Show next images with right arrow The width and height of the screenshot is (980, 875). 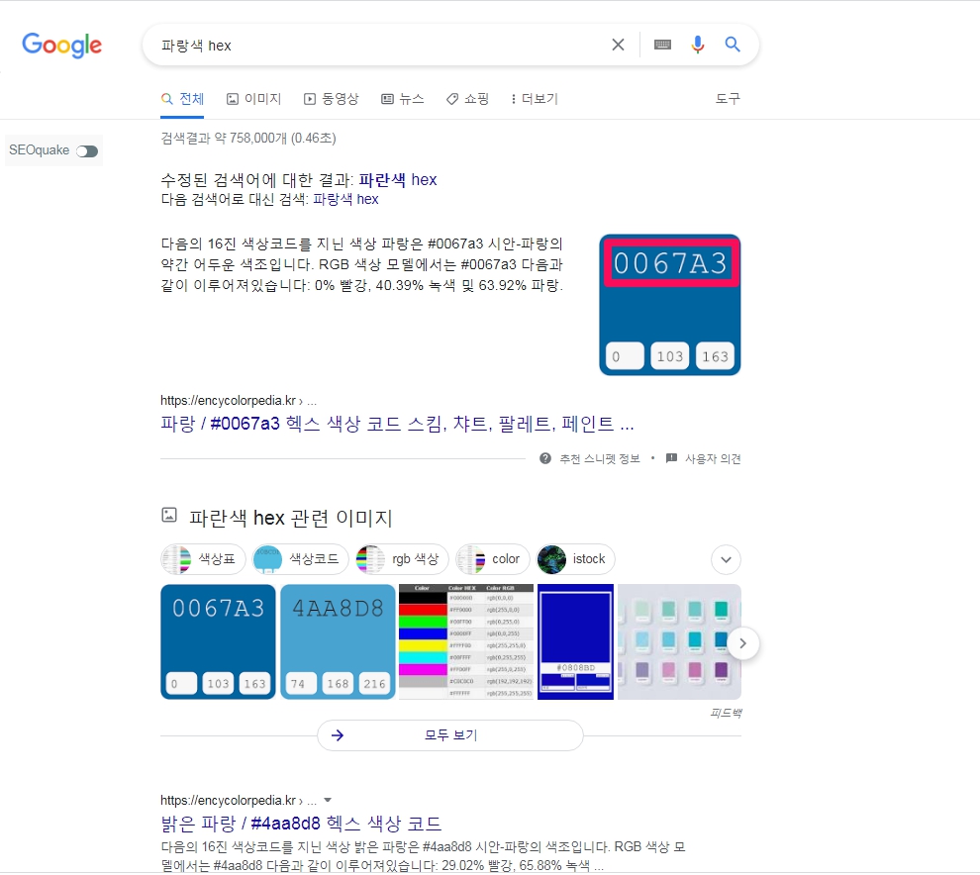coord(742,643)
